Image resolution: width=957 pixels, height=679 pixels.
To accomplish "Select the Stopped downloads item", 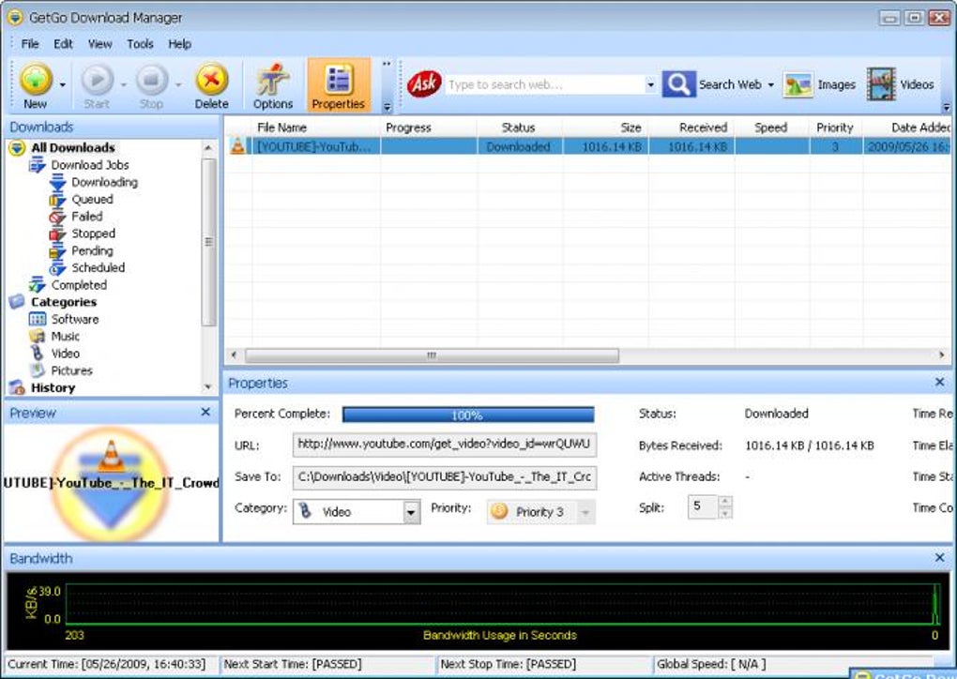I will click(x=93, y=233).
